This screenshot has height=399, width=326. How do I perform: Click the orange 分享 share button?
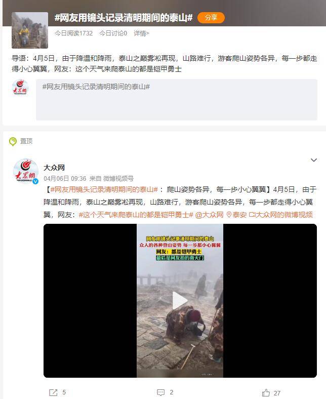tap(211, 18)
